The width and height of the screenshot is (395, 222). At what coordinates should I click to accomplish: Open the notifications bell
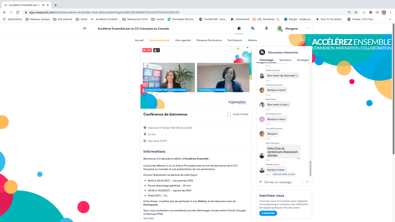coord(266,28)
